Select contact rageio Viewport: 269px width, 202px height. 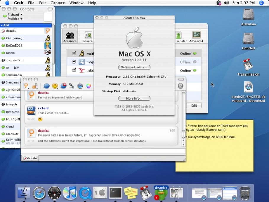[x=26, y=53]
